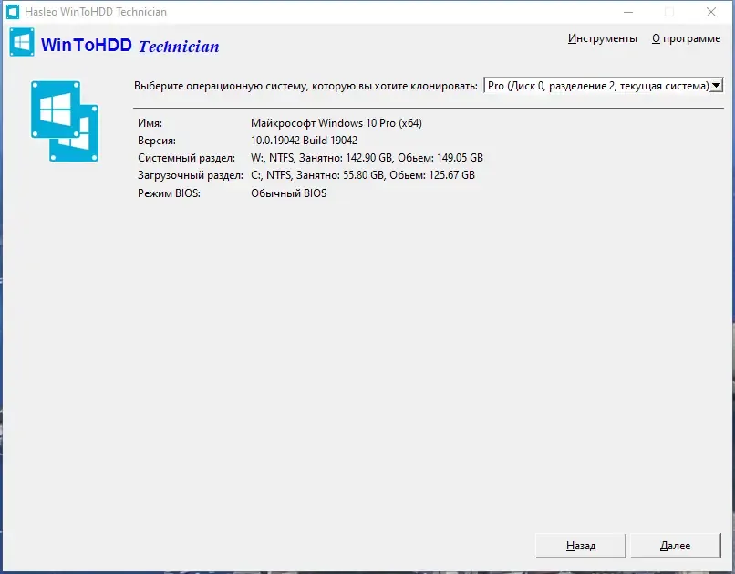Minimize the WinToHDD window
Viewport: 735px width, 574px height.
point(628,12)
